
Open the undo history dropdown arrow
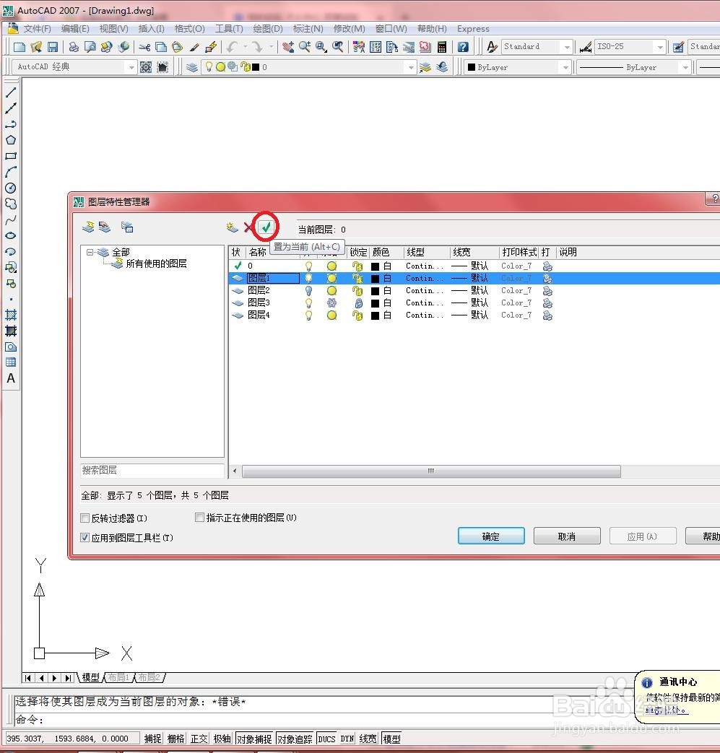pos(246,47)
